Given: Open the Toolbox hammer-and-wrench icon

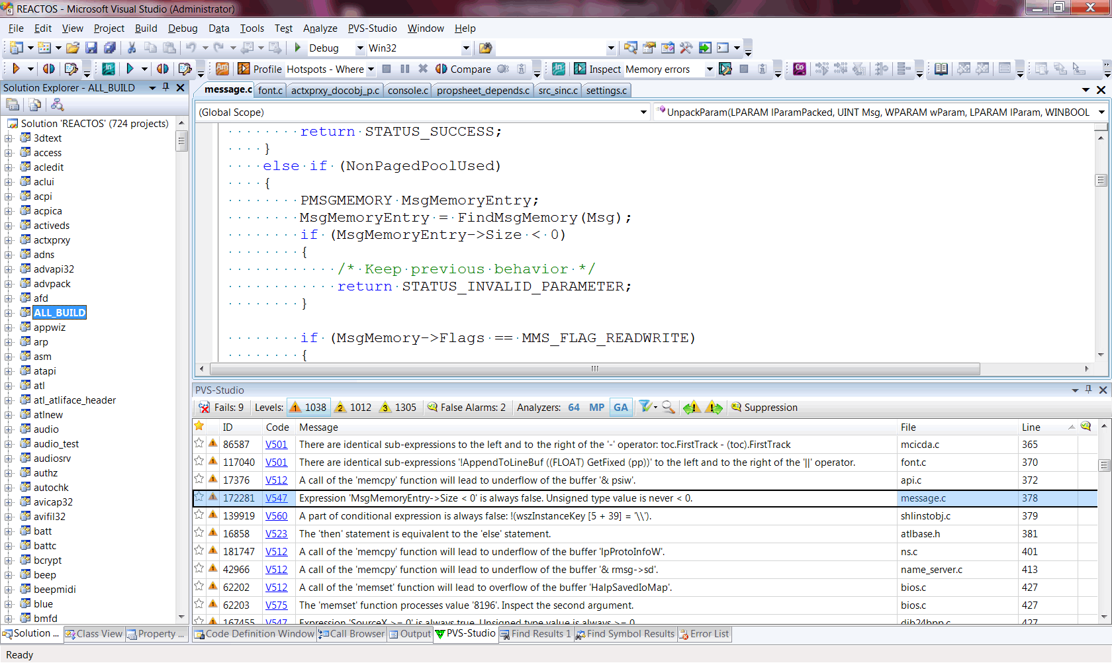Looking at the screenshot, I should (x=686, y=48).
